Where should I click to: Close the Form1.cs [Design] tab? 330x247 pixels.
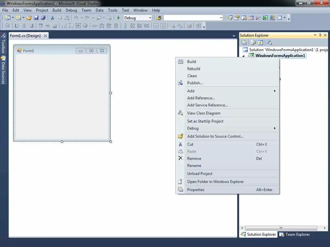click(45, 36)
